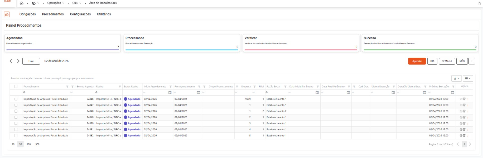Viewport: 483px width, 158px height.
Task: Click the star icon at top right
Action: point(479,3)
